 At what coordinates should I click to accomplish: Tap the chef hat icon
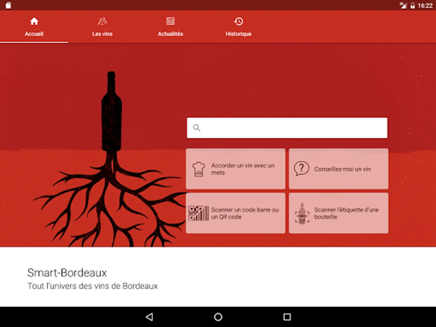pos(198,169)
